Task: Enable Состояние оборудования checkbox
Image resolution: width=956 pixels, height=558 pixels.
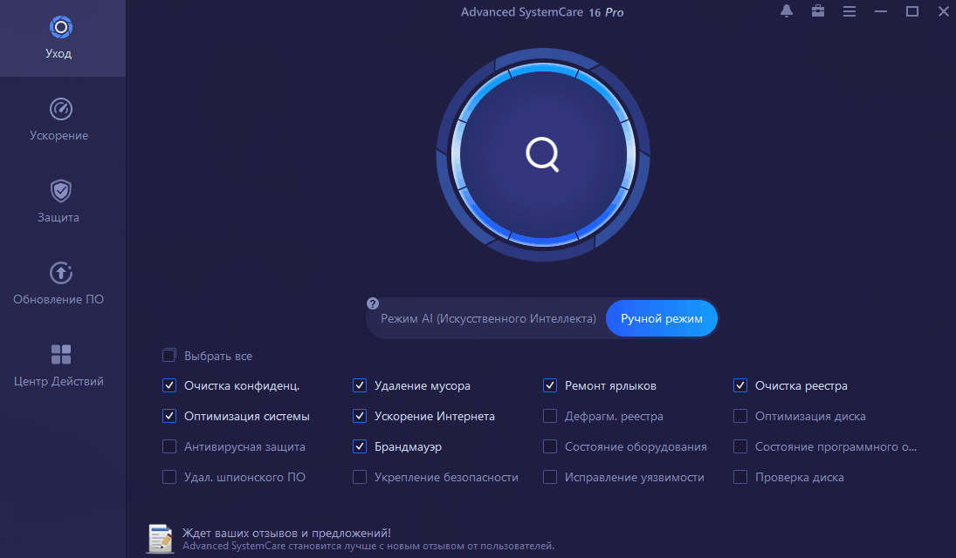Action: tap(550, 446)
